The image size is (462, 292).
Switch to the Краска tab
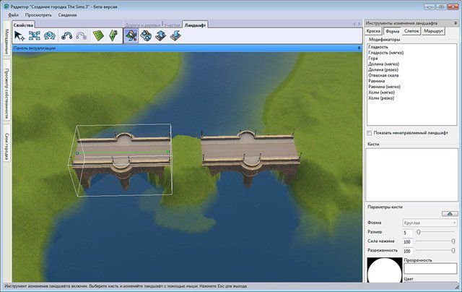click(x=375, y=32)
